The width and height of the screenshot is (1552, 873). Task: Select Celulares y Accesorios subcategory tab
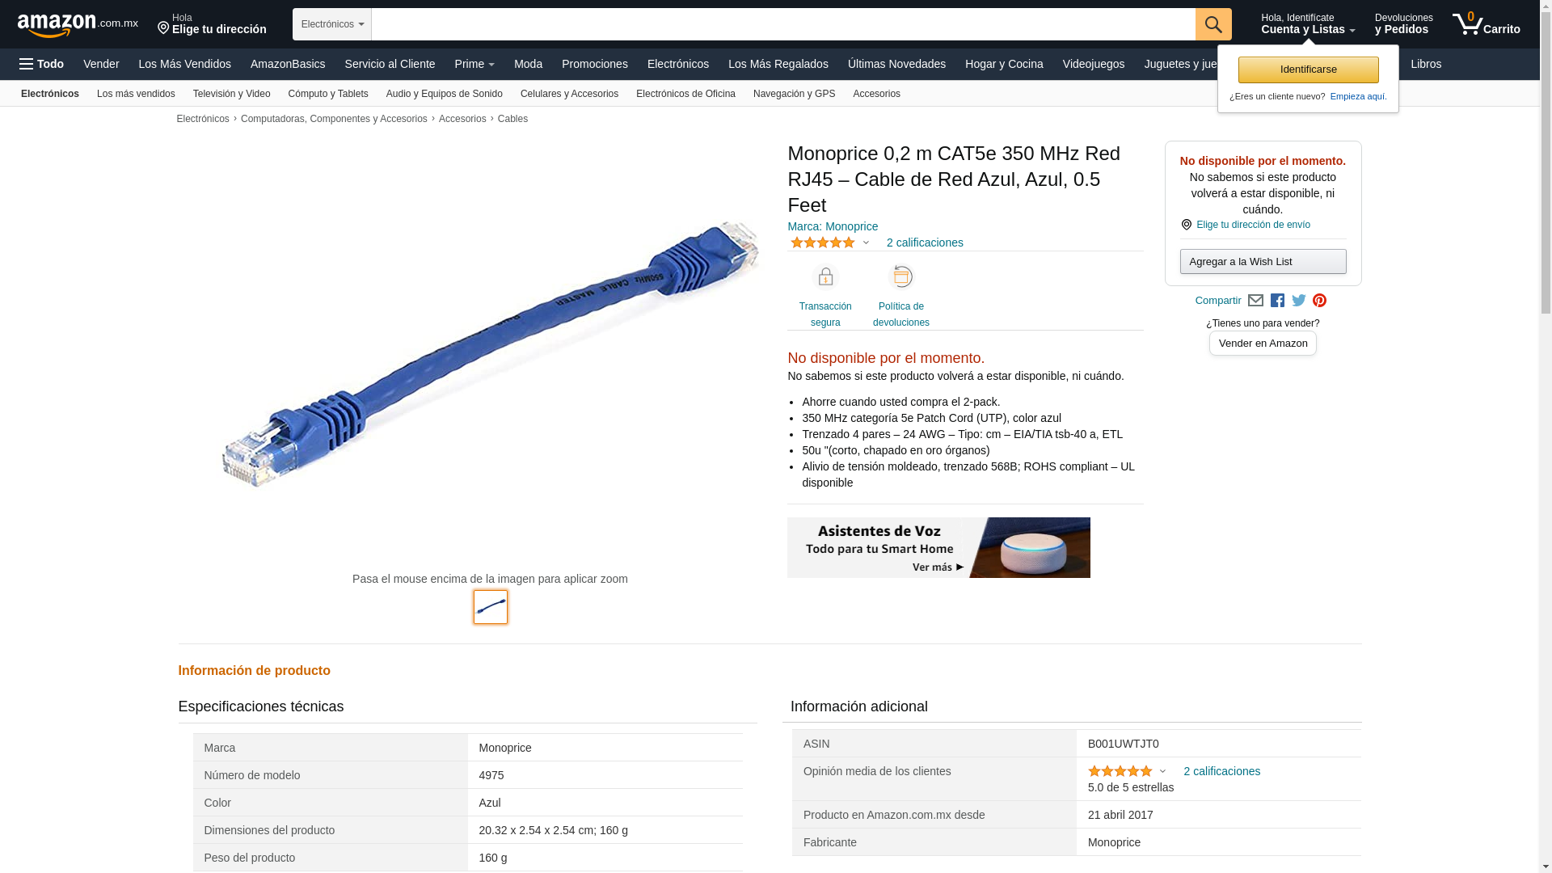[x=569, y=94]
